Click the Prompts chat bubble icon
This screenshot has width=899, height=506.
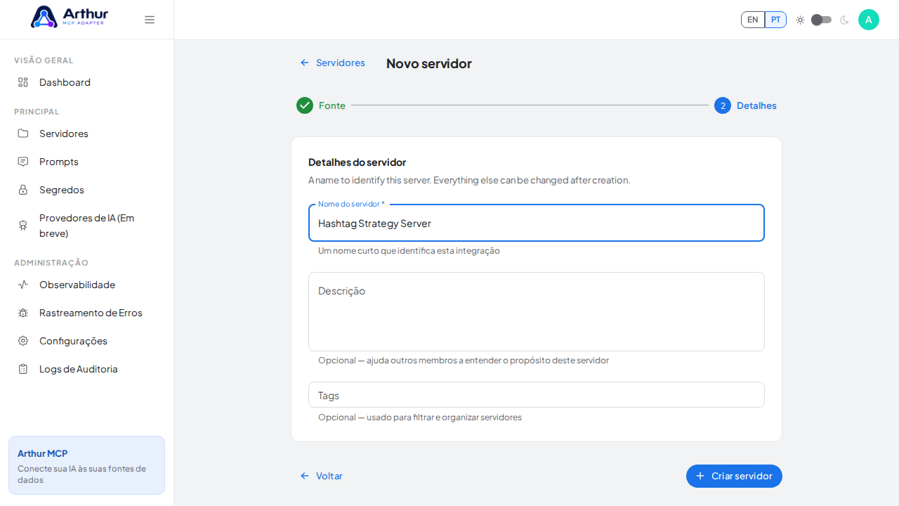click(23, 162)
